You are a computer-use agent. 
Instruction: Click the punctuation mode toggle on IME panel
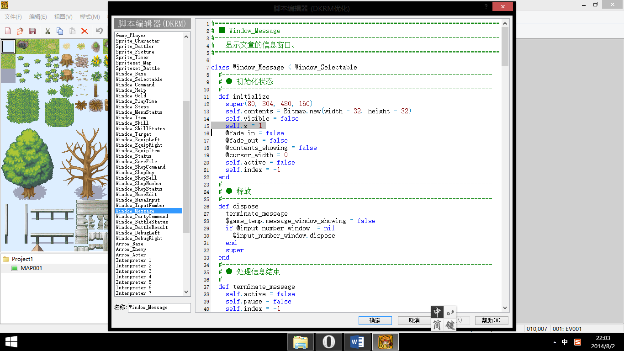pos(450,312)
